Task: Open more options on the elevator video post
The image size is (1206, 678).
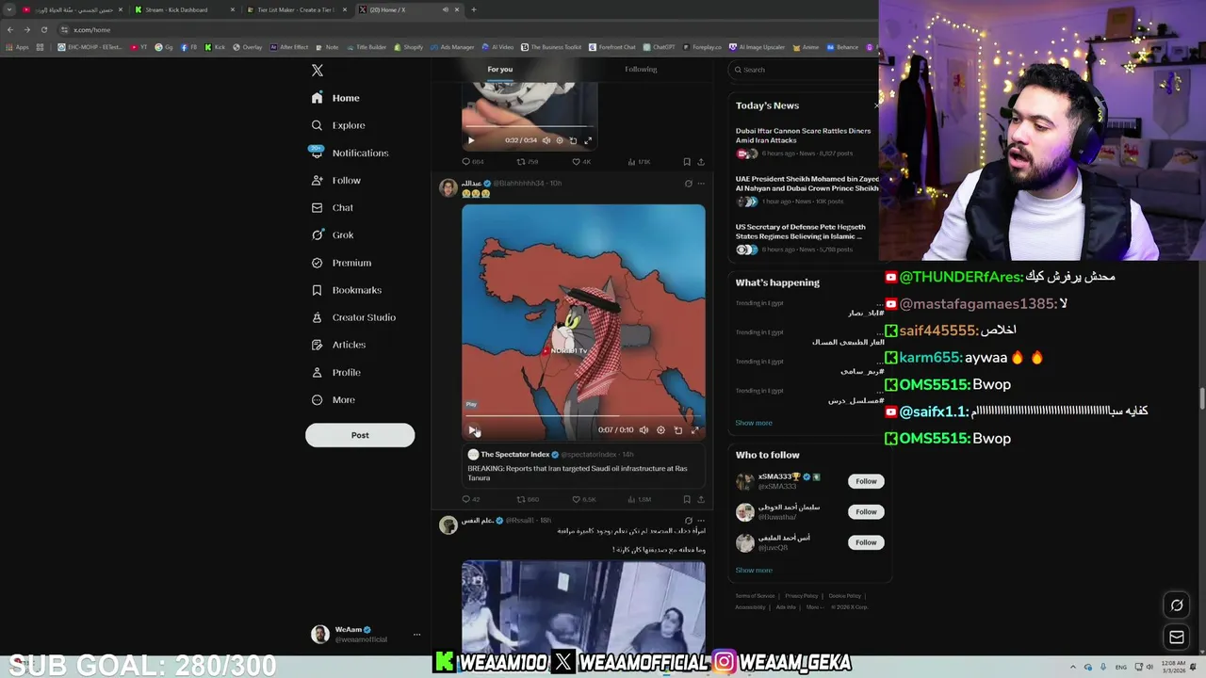Action: click(700, 521)
